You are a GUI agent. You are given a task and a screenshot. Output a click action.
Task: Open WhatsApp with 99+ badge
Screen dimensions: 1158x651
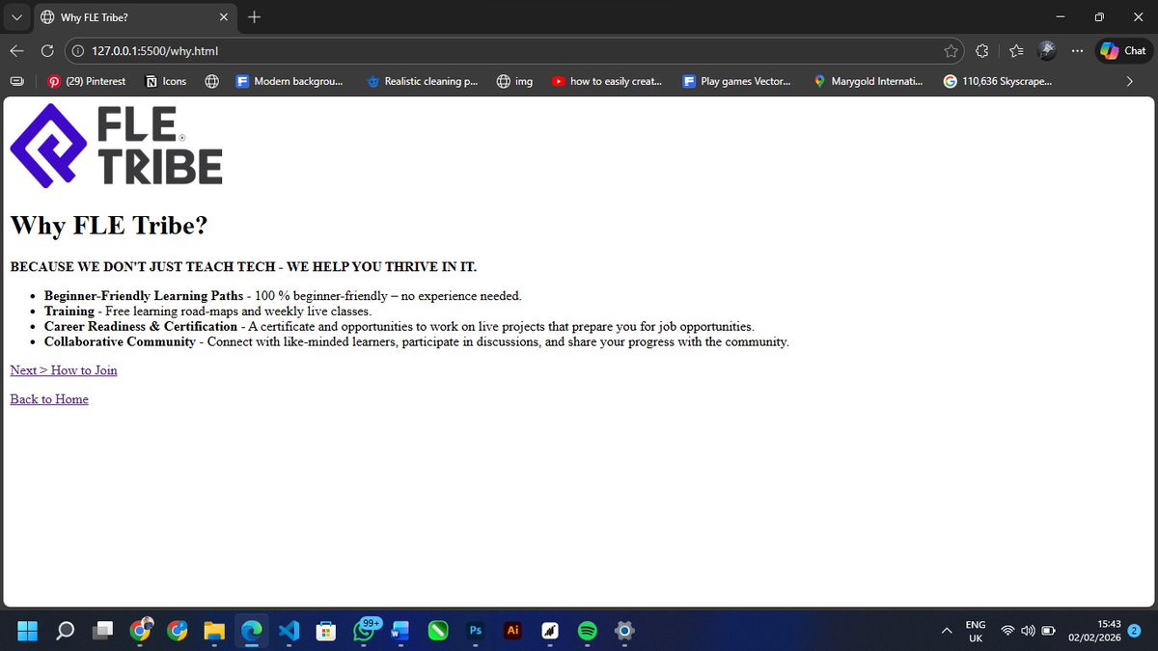364,631
